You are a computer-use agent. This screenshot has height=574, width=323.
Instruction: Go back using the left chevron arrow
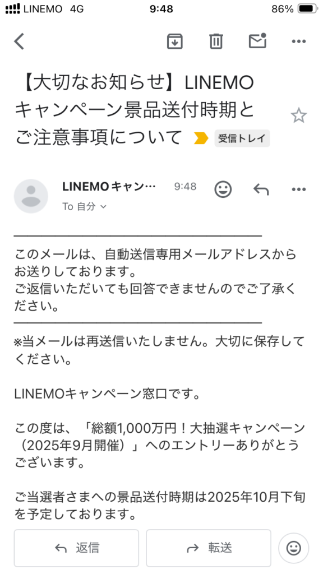(x=19, y=41)
